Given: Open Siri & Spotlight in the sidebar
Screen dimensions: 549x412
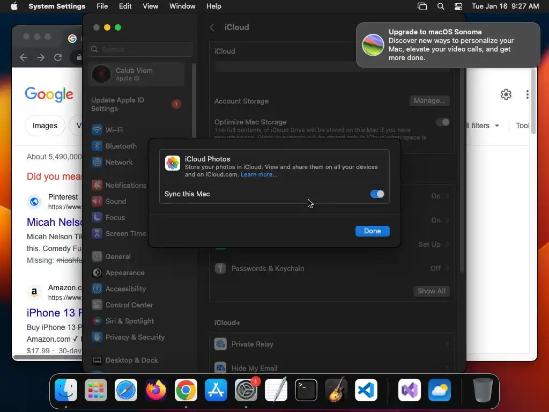Looking at the screenshot, I should click(137, 321).
